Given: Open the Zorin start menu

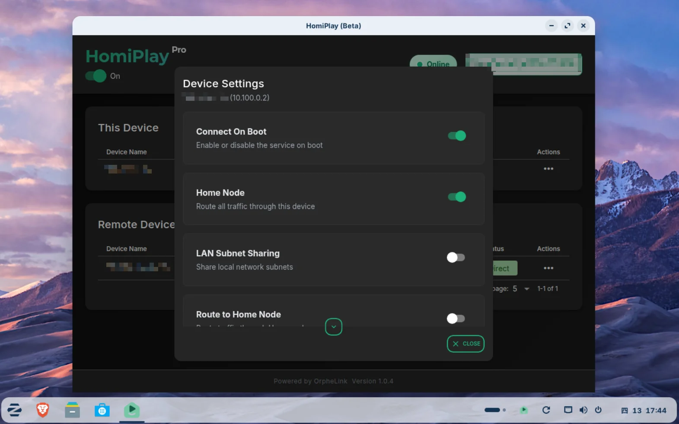Looking at the screenshot, I should pyautogui.click(x=15, y=410).
